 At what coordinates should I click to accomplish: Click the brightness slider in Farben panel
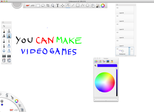pyautogui.click(x=117, y=82)
